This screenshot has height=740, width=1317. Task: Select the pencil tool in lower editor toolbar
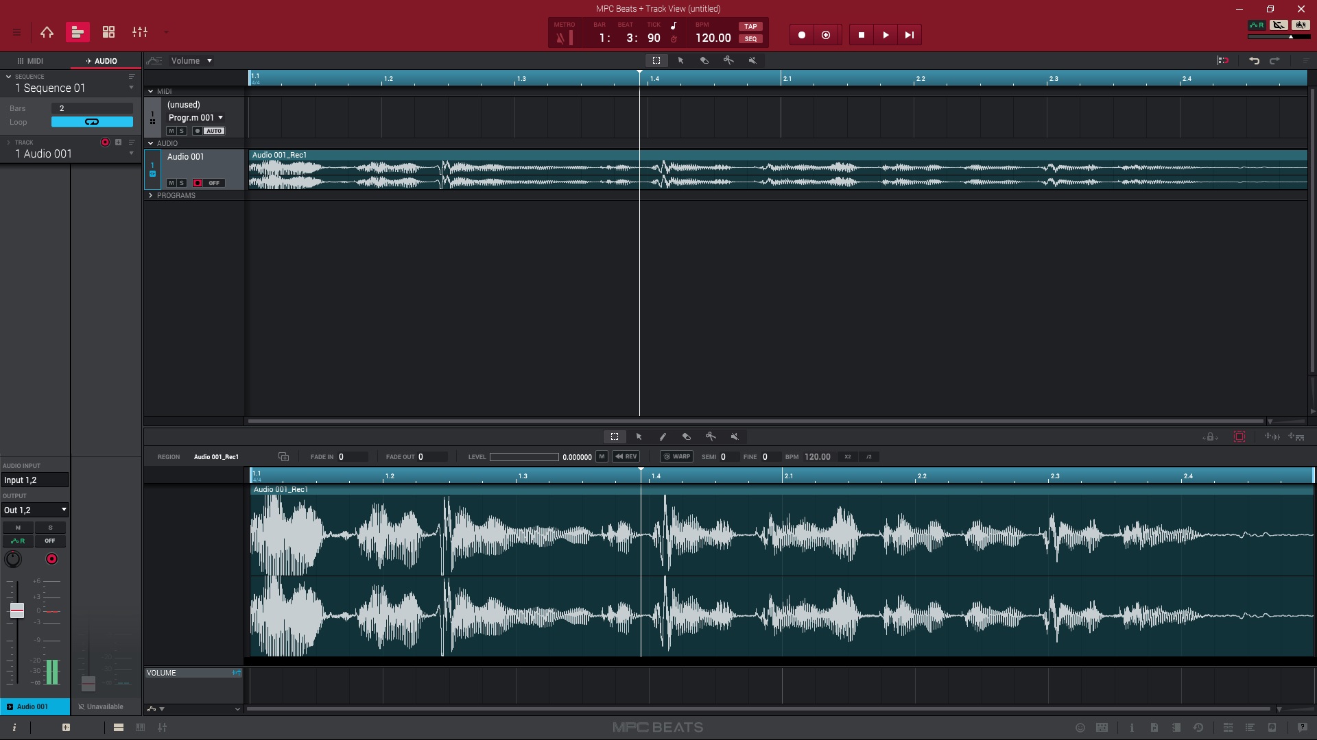point(663,436)
